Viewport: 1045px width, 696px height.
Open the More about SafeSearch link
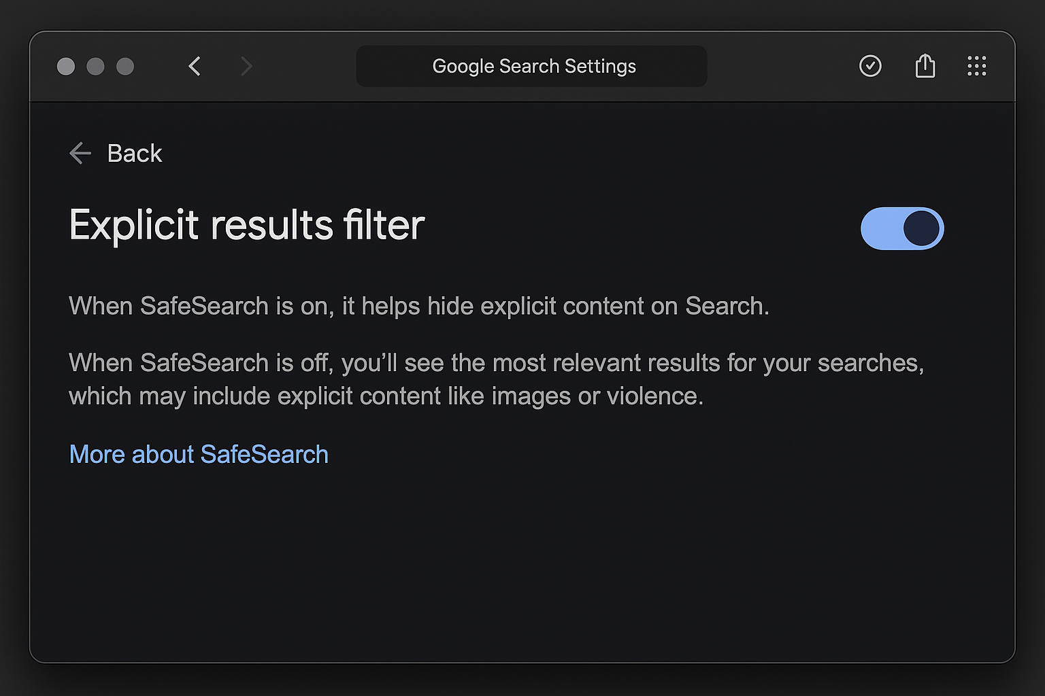198,454
